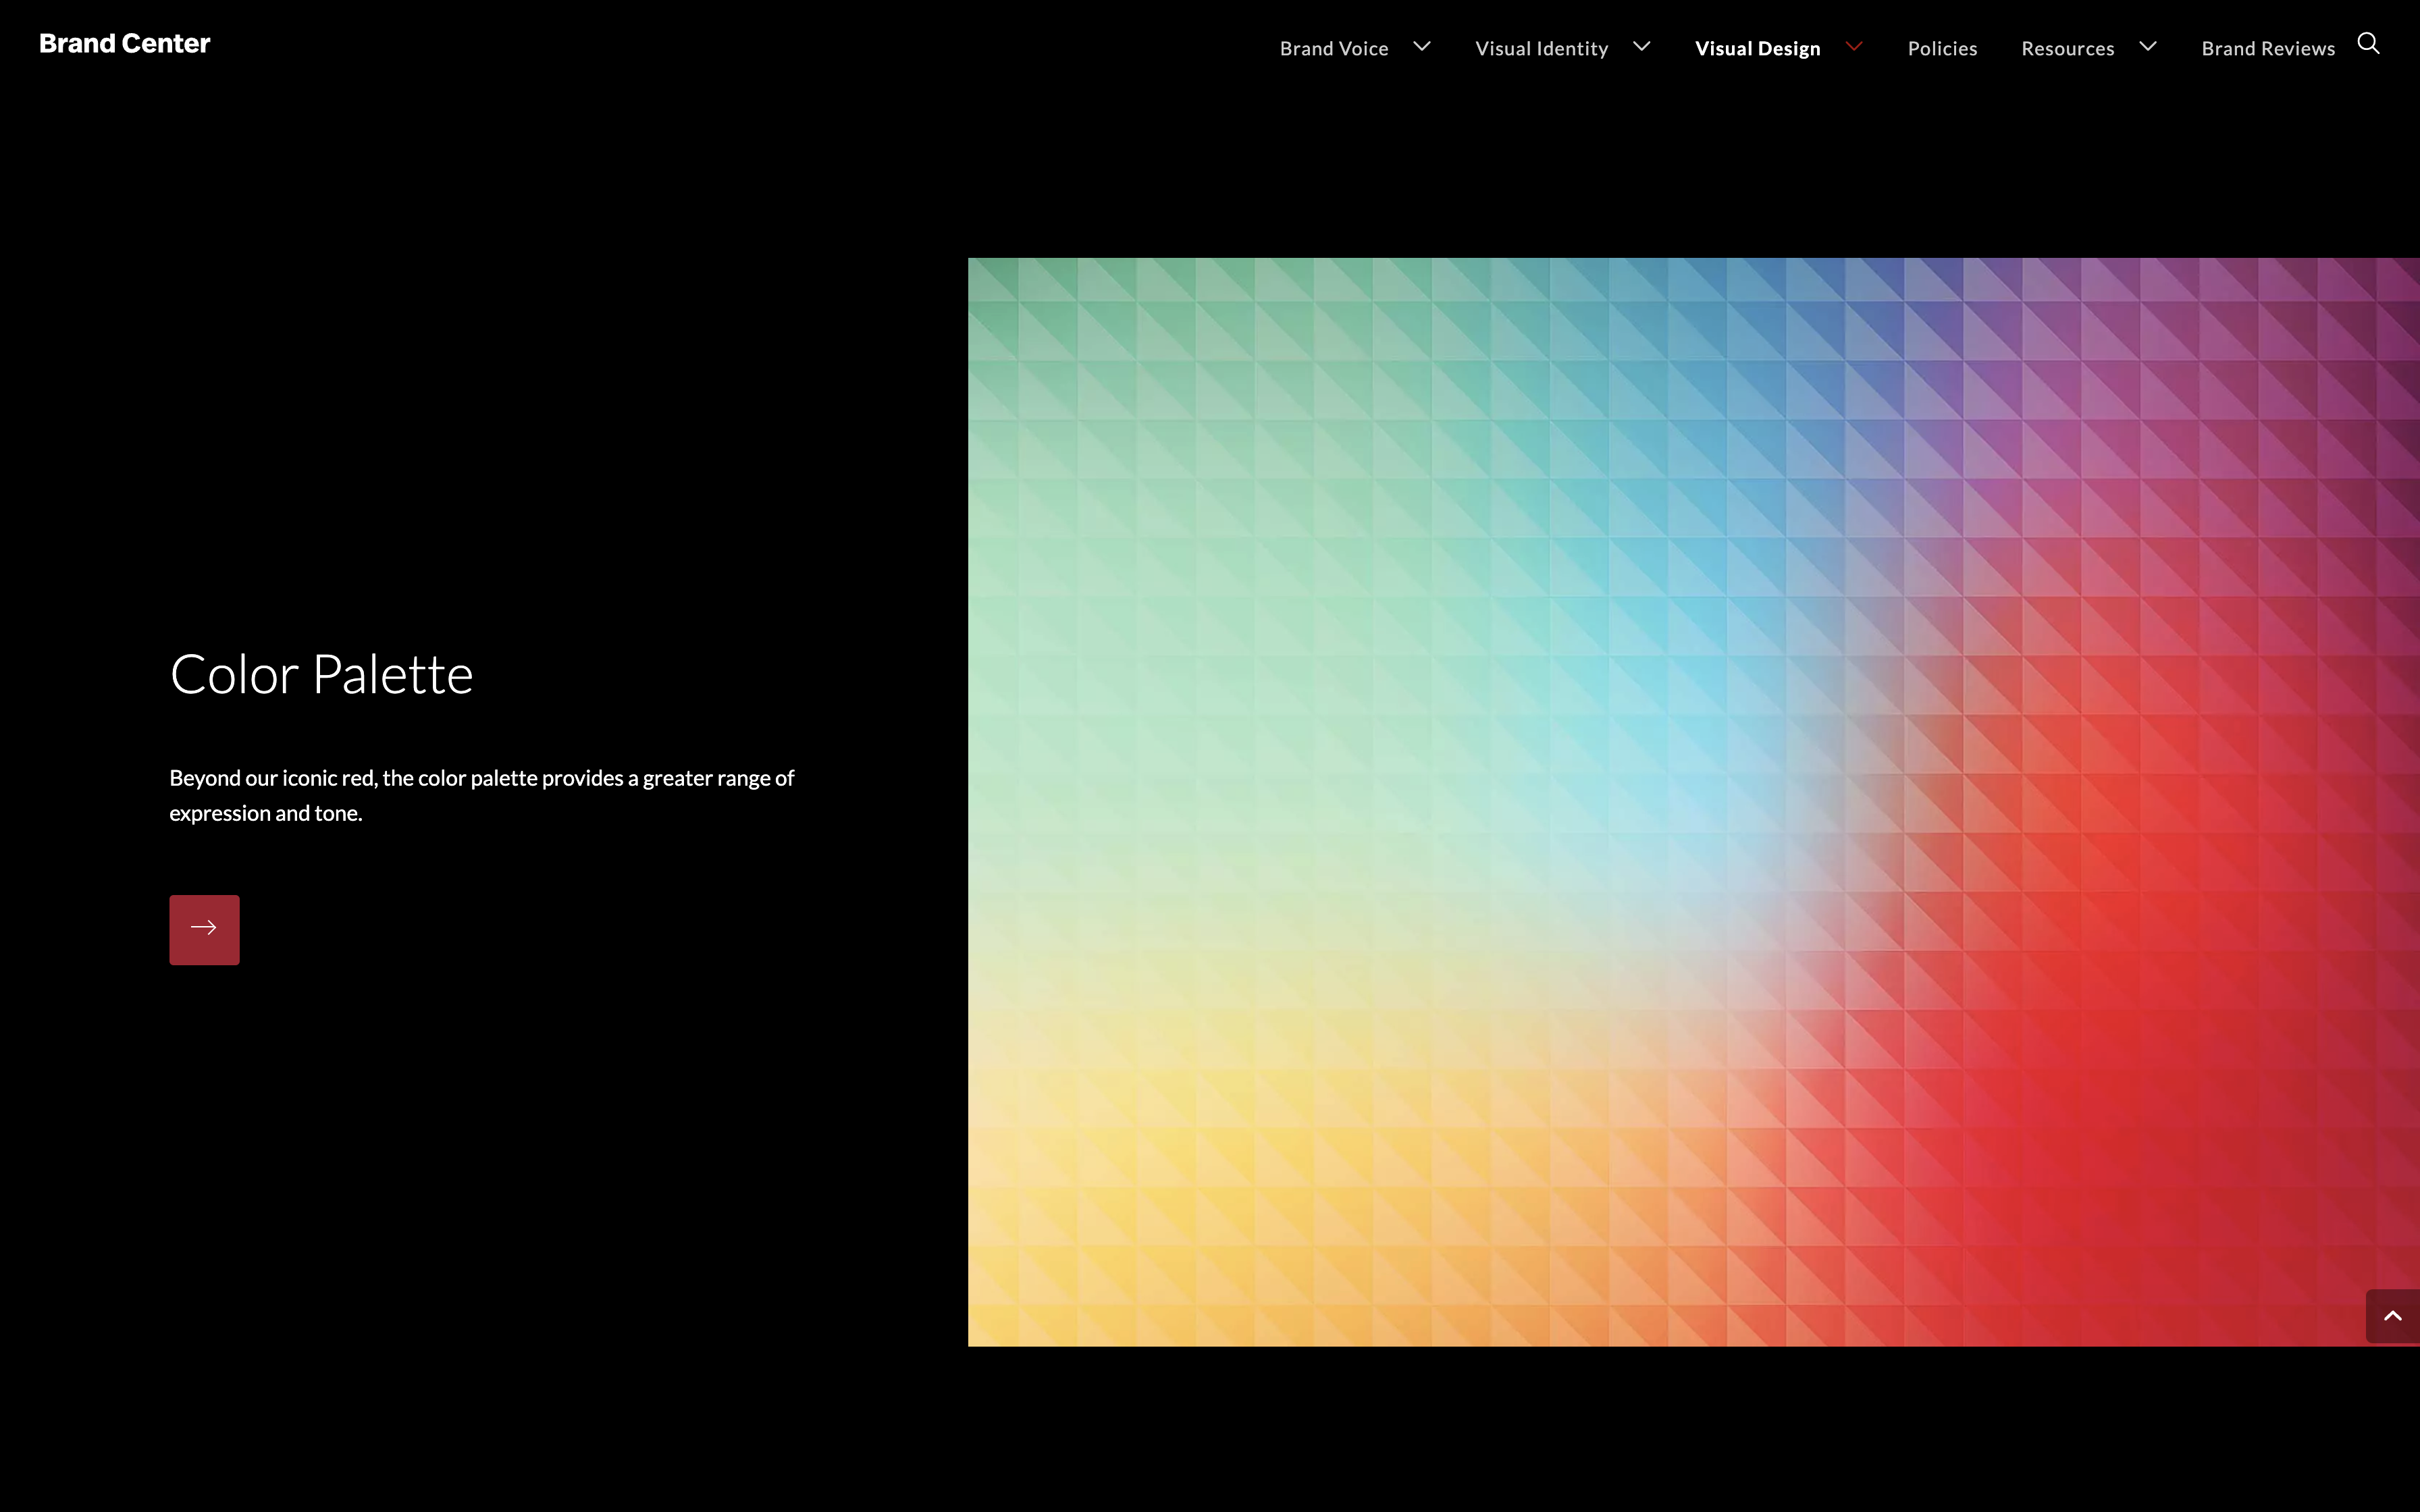Select the Visual Design menu item
The width and height of the screenshot is (2420, 1512).
[1757, 48]
